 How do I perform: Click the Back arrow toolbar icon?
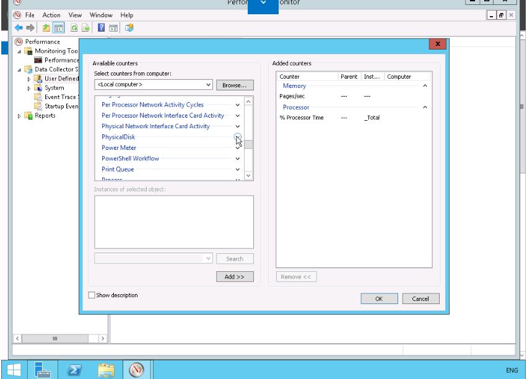tap(19, 28)
